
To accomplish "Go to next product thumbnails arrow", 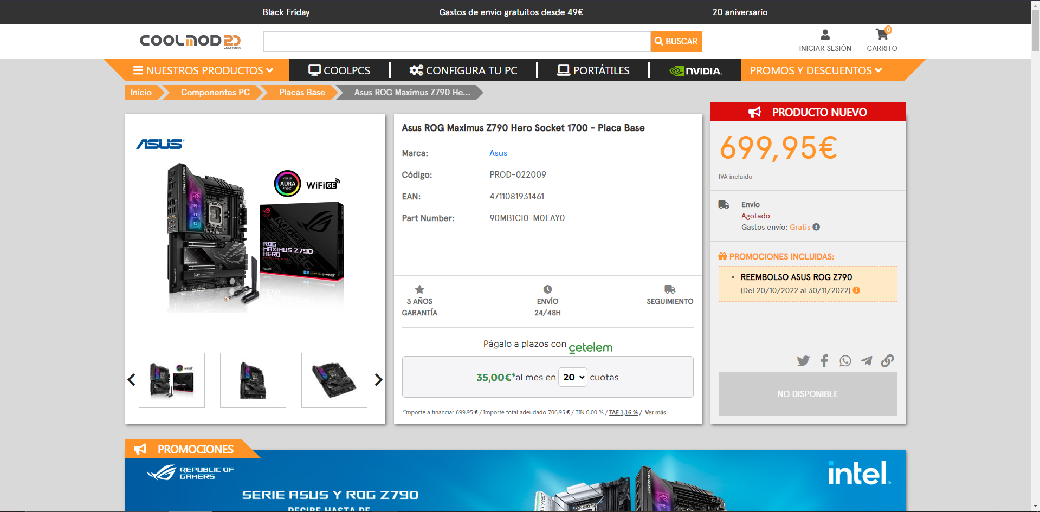I will click(378, 380).
